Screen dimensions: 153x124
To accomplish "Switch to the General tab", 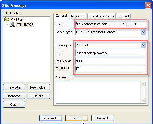I will pos(61,16).
